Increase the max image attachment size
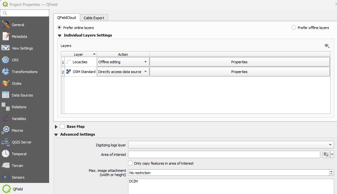The width and height of the screenshot is (337, 194). pos(331,171)
